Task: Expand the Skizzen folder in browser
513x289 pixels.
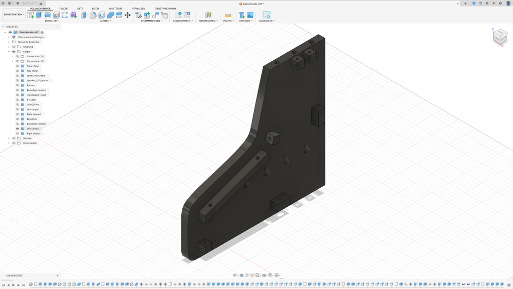Action: tap(9, 138)
